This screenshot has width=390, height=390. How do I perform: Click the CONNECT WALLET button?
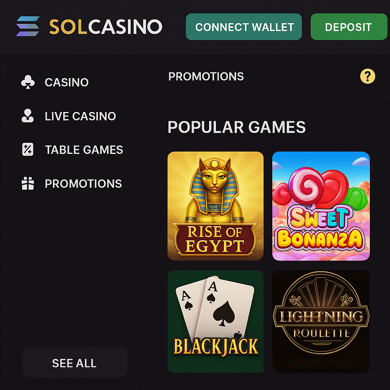pos(244,27)
